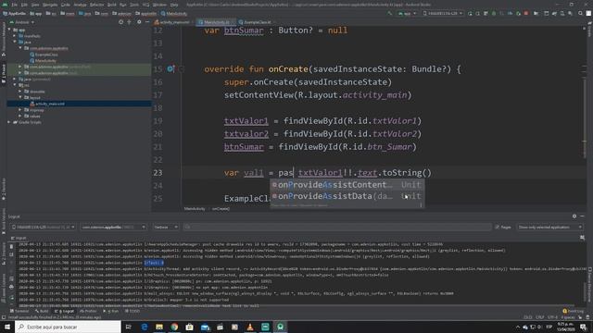Click the red Stop button in toolbar
The image size is (593, 333).
click(526, 14)
